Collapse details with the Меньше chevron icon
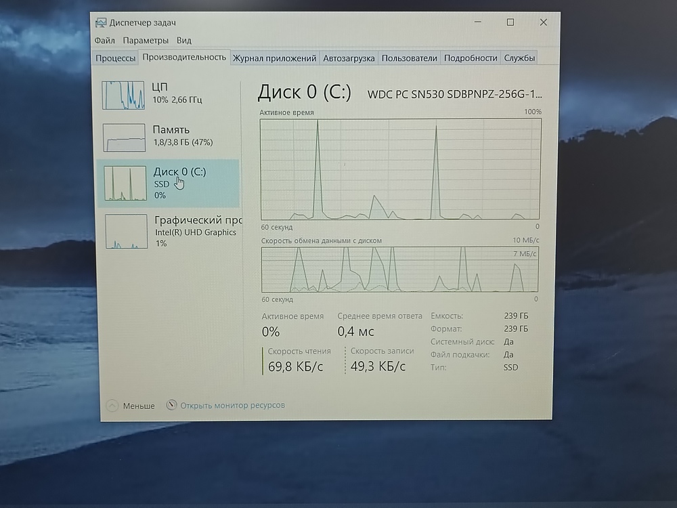The width and height of the screenshot is (677, 508). tap(112, 406)
